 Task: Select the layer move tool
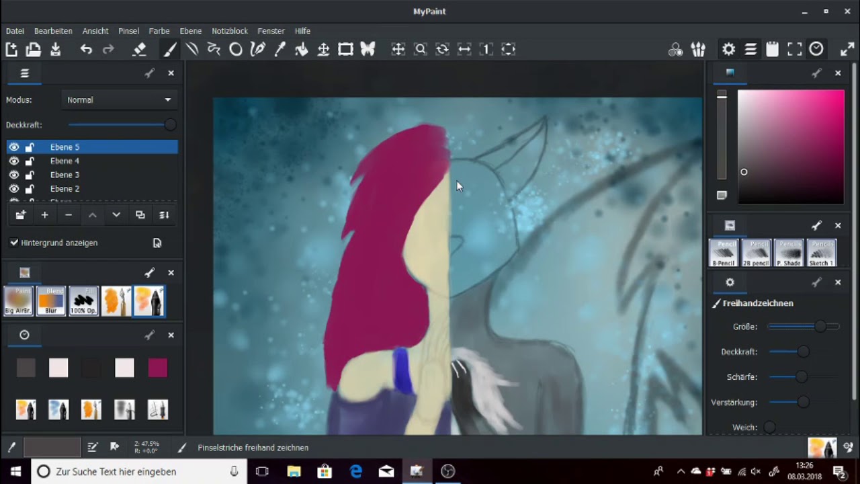(x=323, y=49)
